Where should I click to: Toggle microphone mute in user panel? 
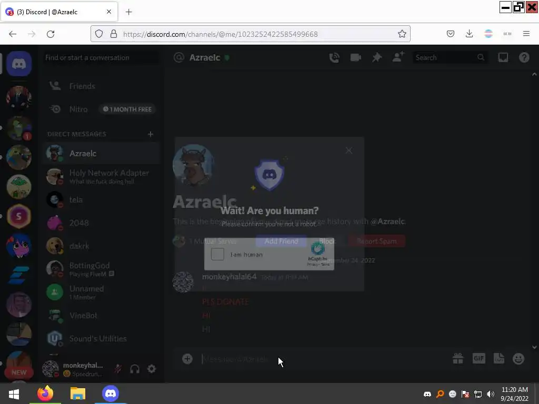pyautogui.click(x=118, y=369)
